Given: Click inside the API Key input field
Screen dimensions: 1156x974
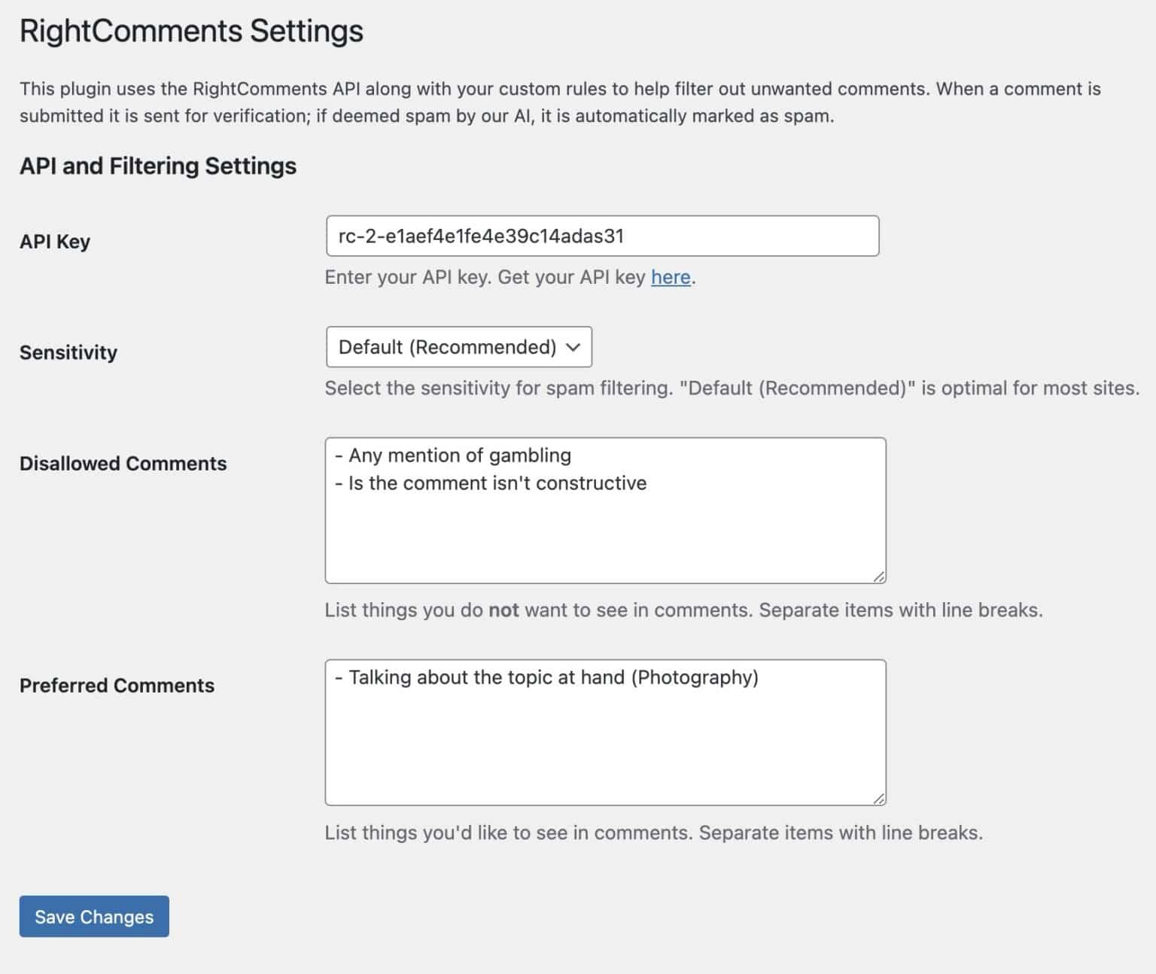Looking at the screenshot, I should [x=602, y=236].
